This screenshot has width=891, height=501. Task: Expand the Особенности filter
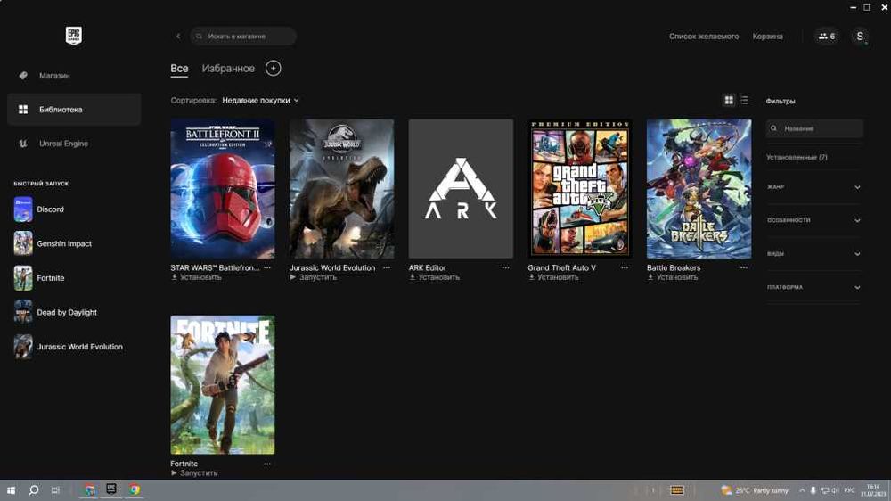pyautogui.click(x=813, y=220)
